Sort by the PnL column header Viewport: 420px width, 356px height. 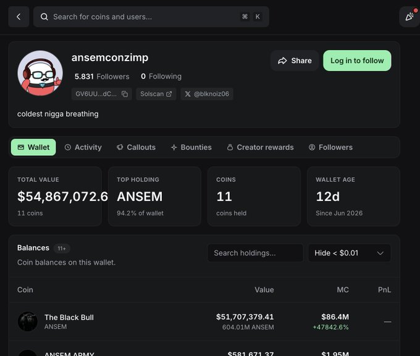pos(384,290)
